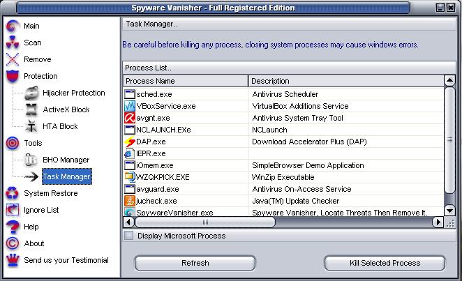Click the NCLAUNCH.EXe window icon
462x281 pixels.
click(x=130, y=130)
